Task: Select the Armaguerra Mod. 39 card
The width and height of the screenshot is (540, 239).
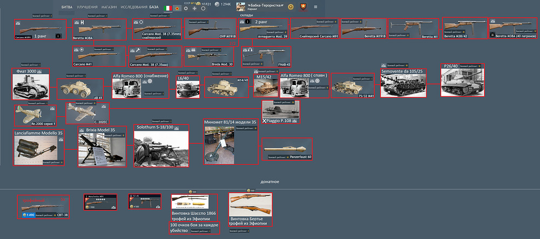Action: pyautogui.click(x=264, y=29)
